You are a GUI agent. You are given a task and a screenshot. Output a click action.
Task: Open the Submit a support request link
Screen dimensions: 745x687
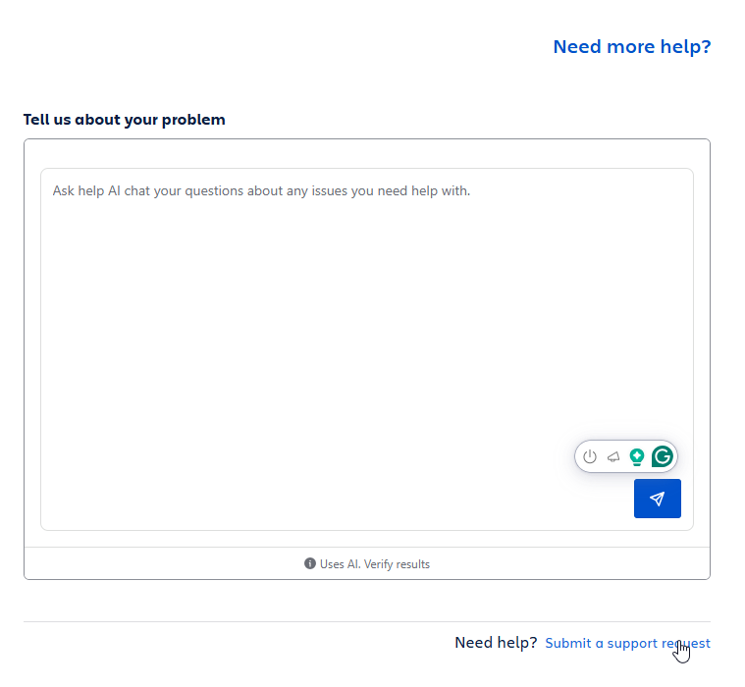point(627,643)
